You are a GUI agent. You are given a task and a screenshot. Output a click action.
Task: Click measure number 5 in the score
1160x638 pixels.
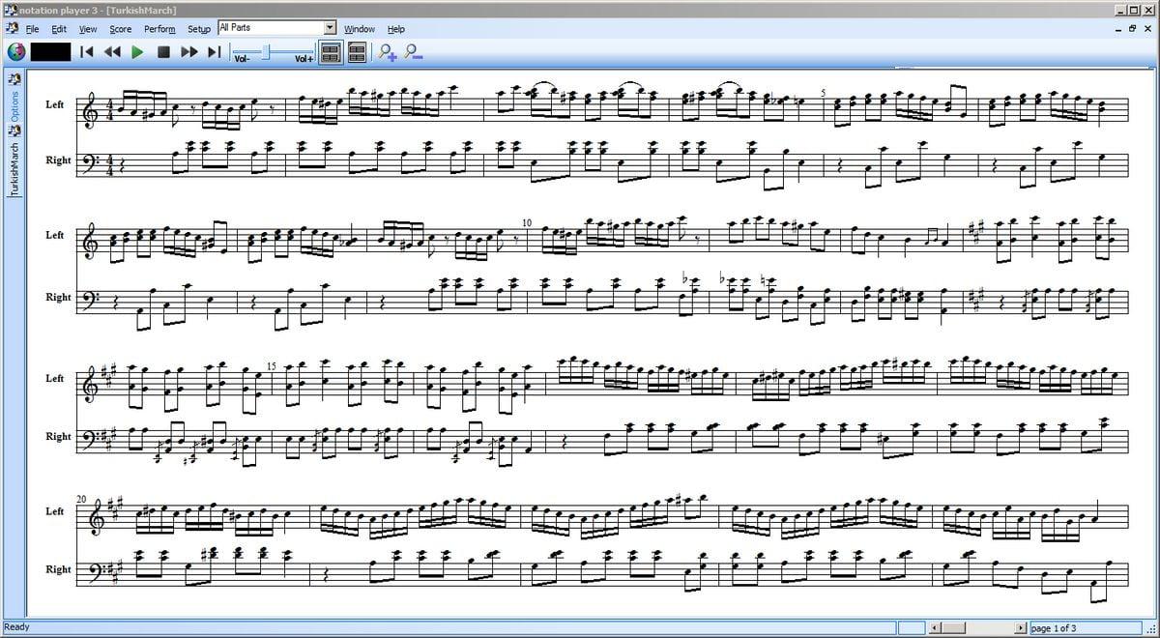pyautogui.click(x=824, y=93)
